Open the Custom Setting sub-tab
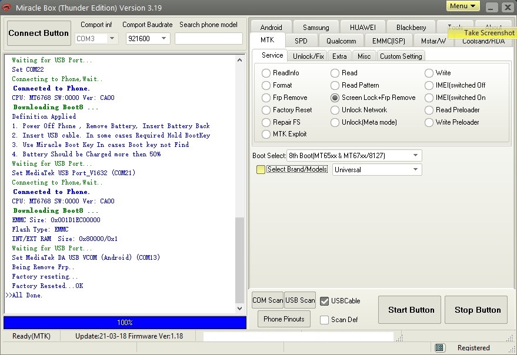The height and width of the screenshot is (355, 517). (401, 56)
